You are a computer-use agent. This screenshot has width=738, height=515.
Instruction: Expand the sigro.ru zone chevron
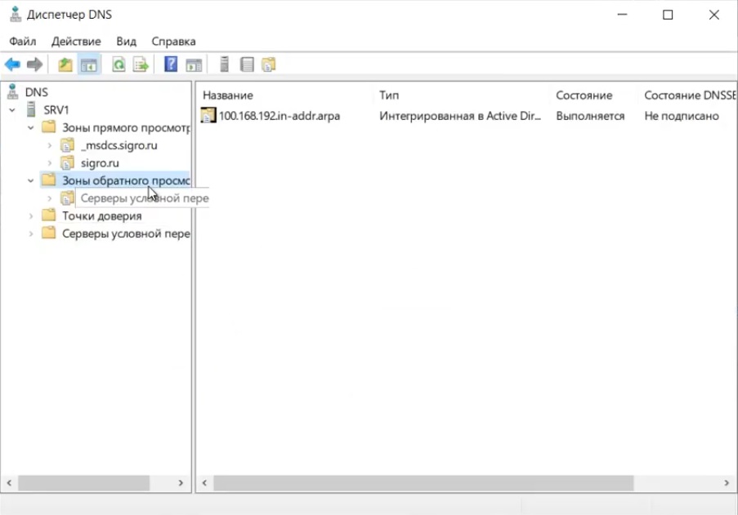50,163
